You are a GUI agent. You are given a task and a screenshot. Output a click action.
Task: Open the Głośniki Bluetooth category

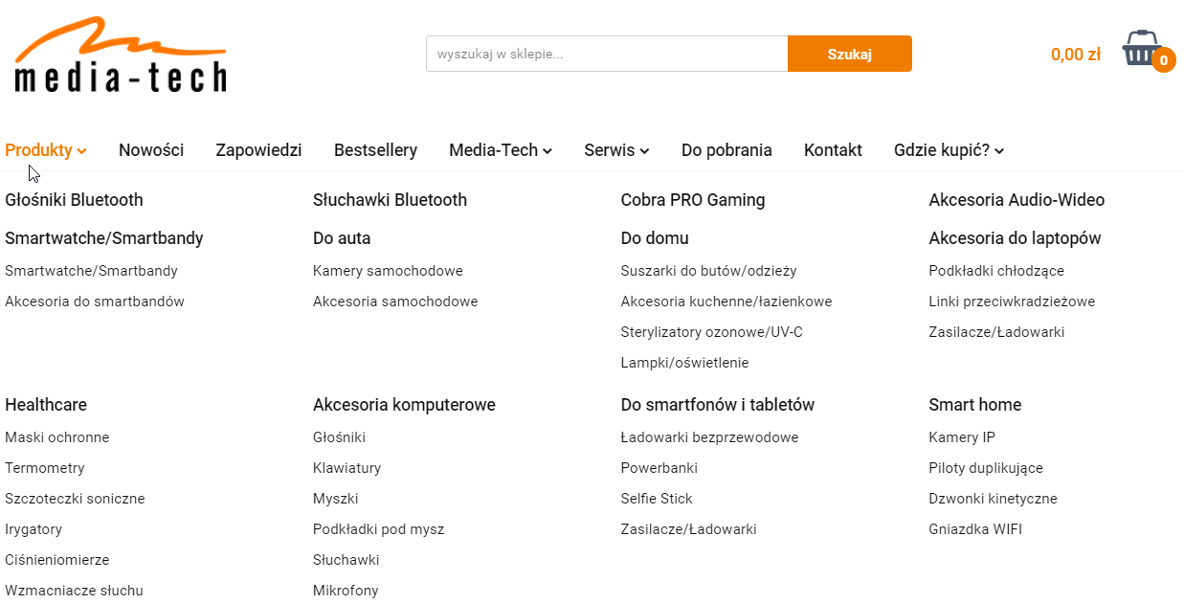(74, 200)
